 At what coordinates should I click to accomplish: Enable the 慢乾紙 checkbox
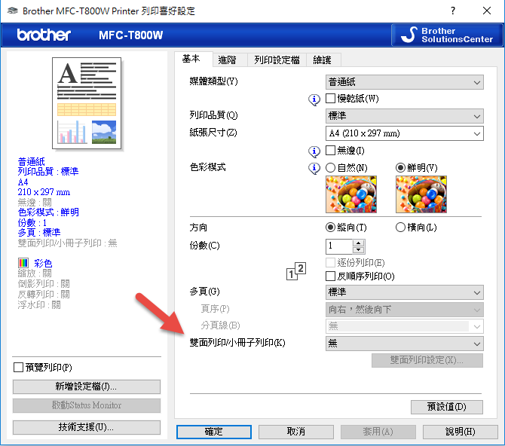point(330,98)
